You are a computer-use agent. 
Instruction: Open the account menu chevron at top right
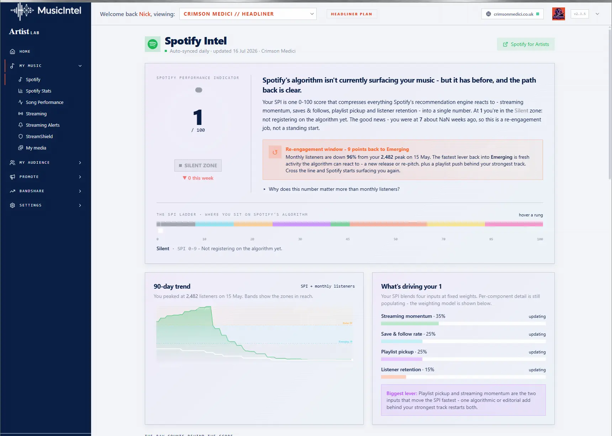(597, 14)
